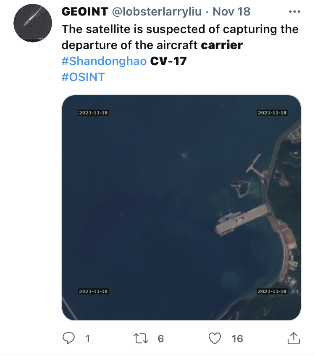The image size is (315, 356).
Task: Click the top-right 2021-11-18 date label
Action: pyautogui.click(x=272, y=113)
